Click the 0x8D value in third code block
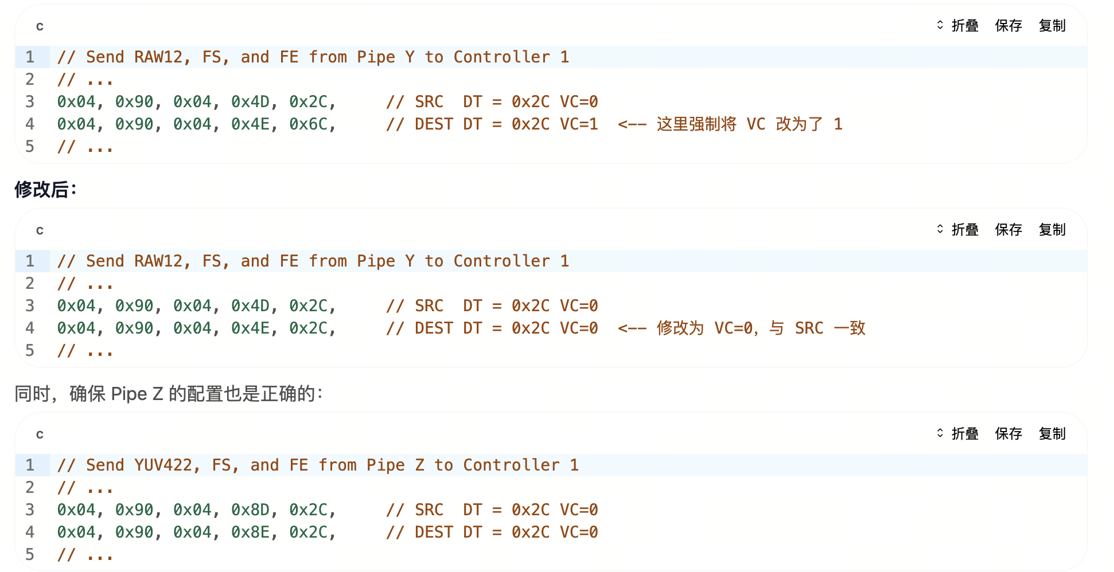Image resolution: width=1114 pixels, height=572 pixels. 251,510
